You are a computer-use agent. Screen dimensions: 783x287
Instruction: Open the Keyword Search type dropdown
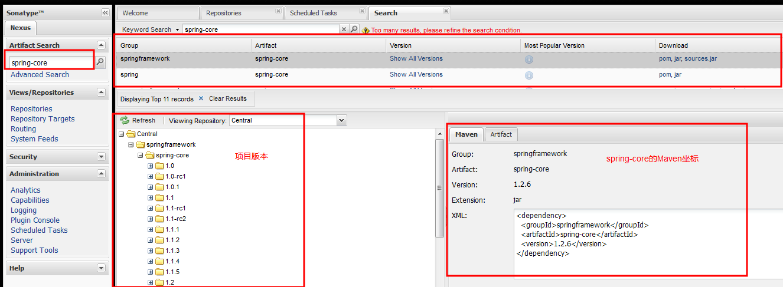177,29
